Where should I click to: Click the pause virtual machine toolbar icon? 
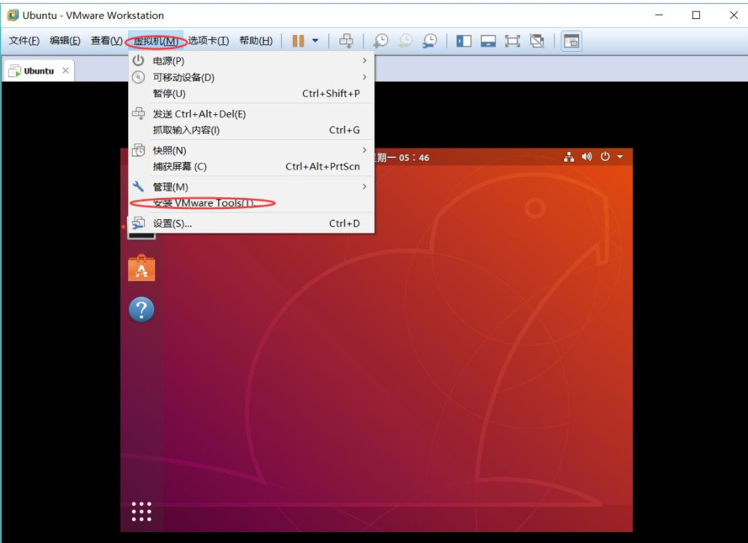[x=298, y=41]
